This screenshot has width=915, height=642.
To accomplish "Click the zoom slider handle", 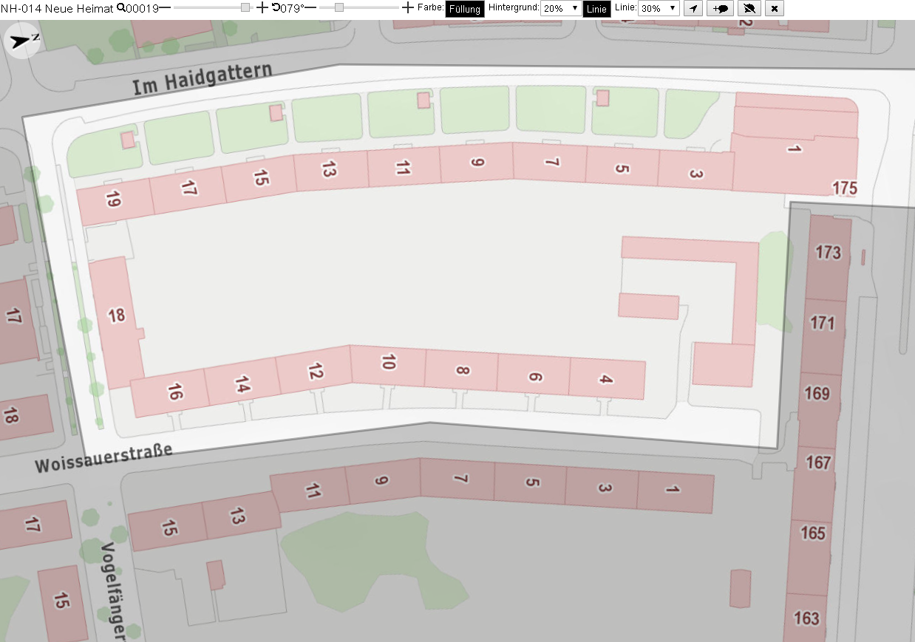I will pos(245,7).
